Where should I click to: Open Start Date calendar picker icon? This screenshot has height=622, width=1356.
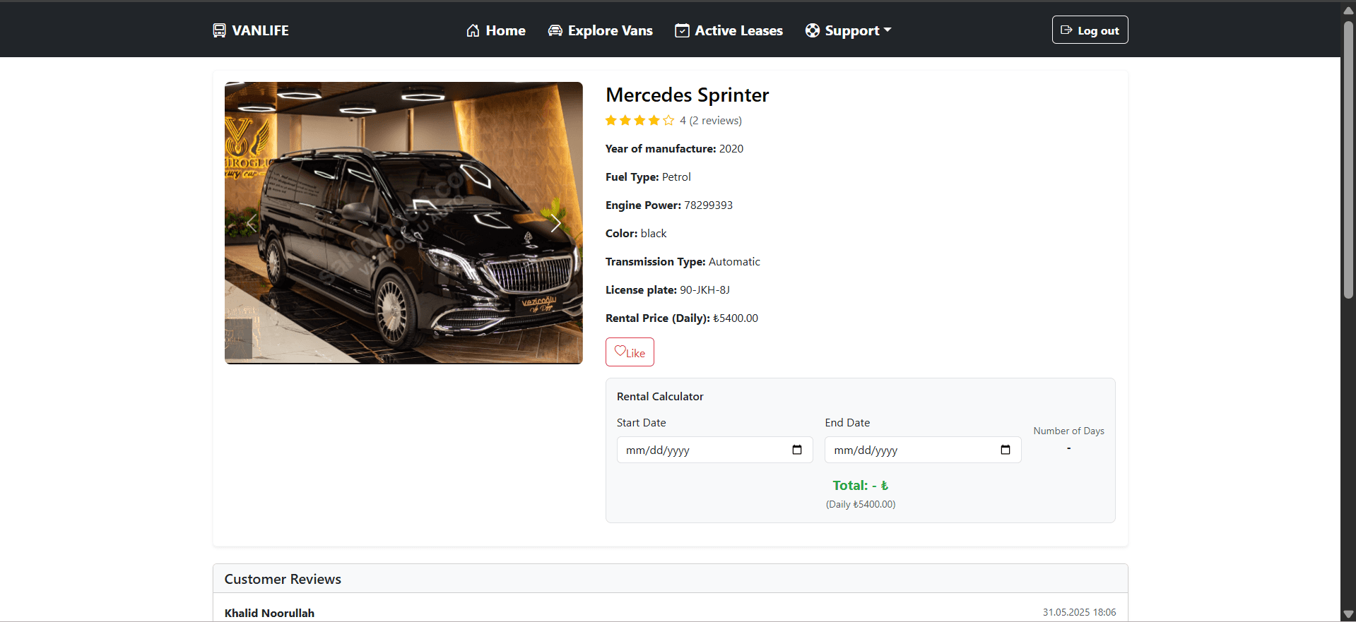(x=797, y=450)
